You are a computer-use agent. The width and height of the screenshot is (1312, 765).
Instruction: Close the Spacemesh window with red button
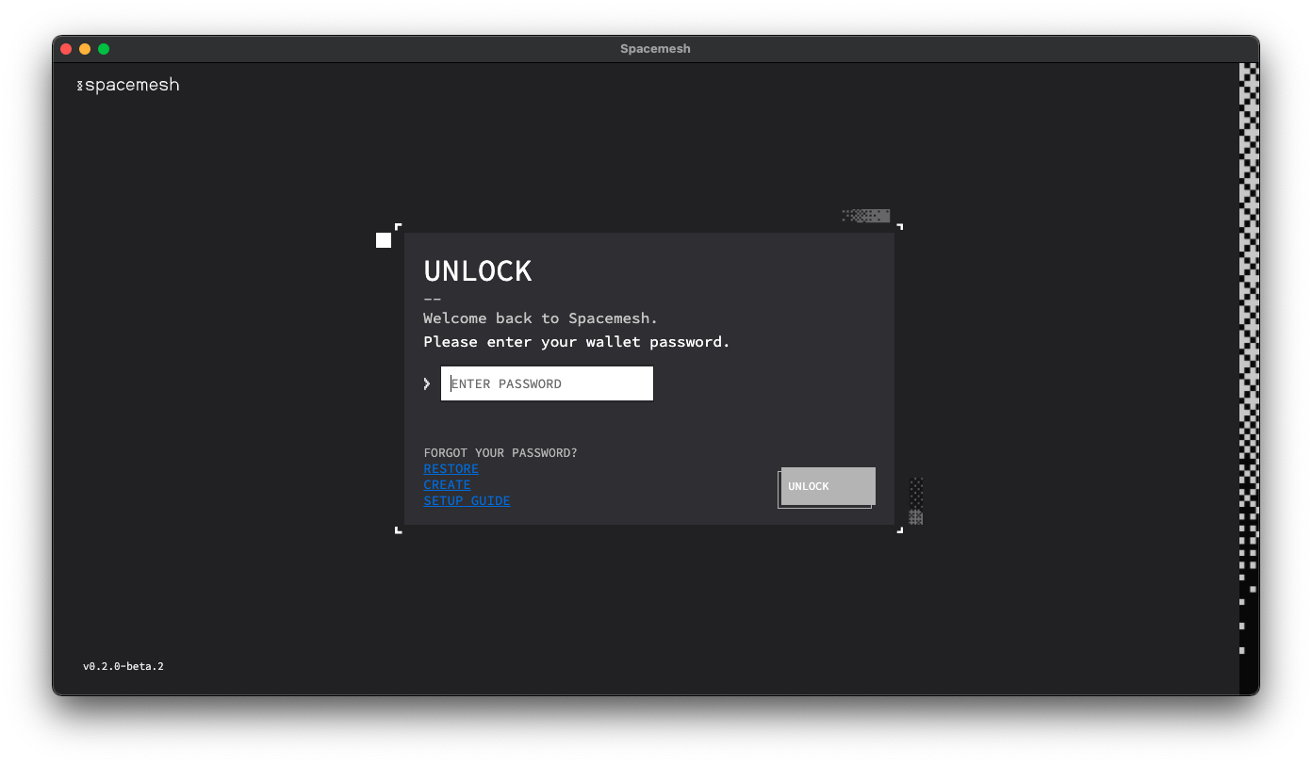point(66,49)
